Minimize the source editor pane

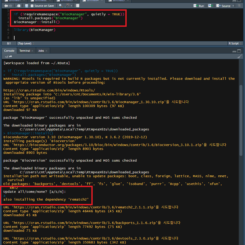[x=234, y=1]
